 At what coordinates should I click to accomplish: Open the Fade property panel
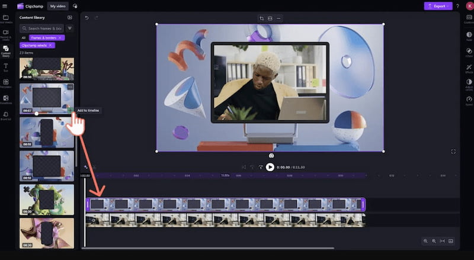tap(469, 36)
